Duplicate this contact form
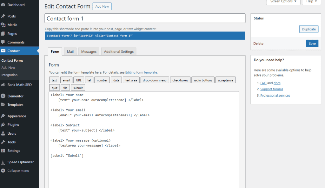The width and height of the screenshot is (325, 188). point(308,29)
